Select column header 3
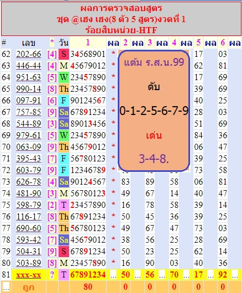 (150, 43)
